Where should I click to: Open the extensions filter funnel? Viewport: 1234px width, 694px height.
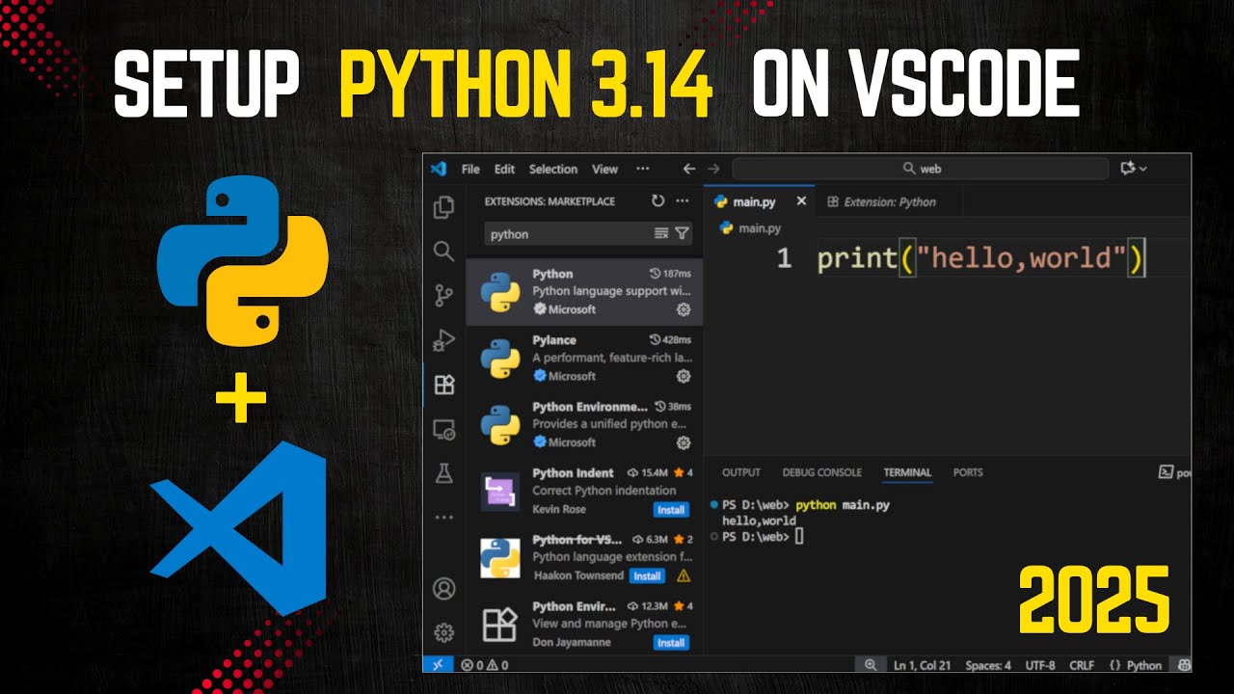click(x=682, y=233)
